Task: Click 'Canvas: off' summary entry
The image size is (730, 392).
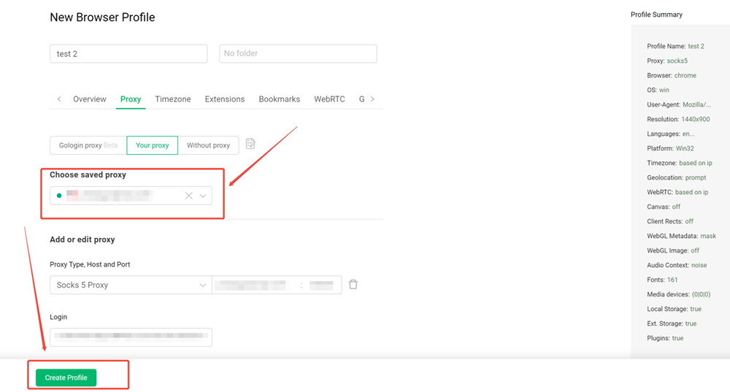Action: point(664,207)
